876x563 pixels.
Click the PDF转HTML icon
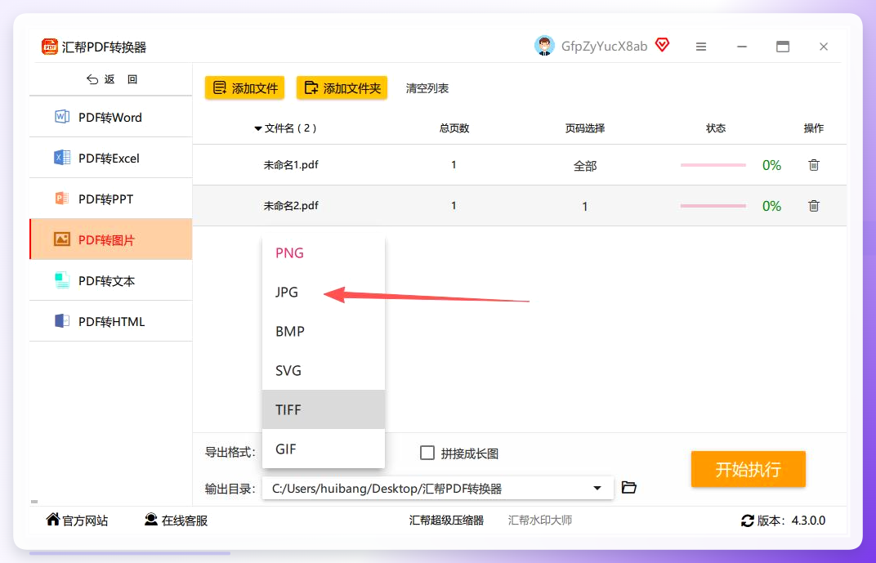[62, 320]
